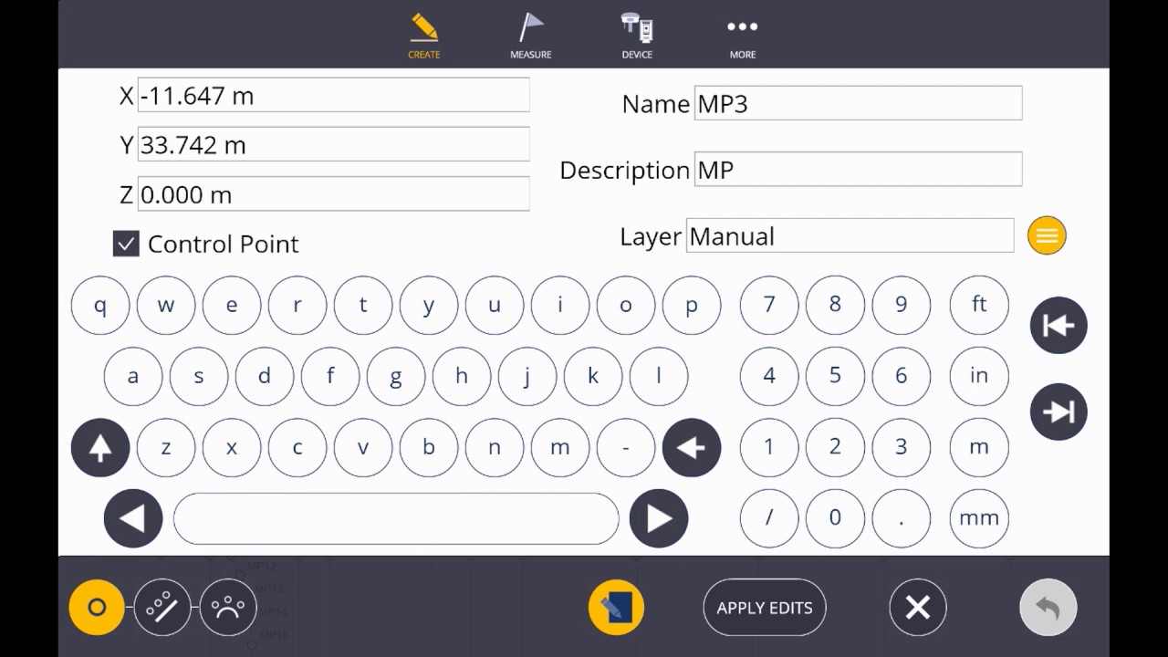Tap the p key
1168x657 pixels.
click(692, 305)
